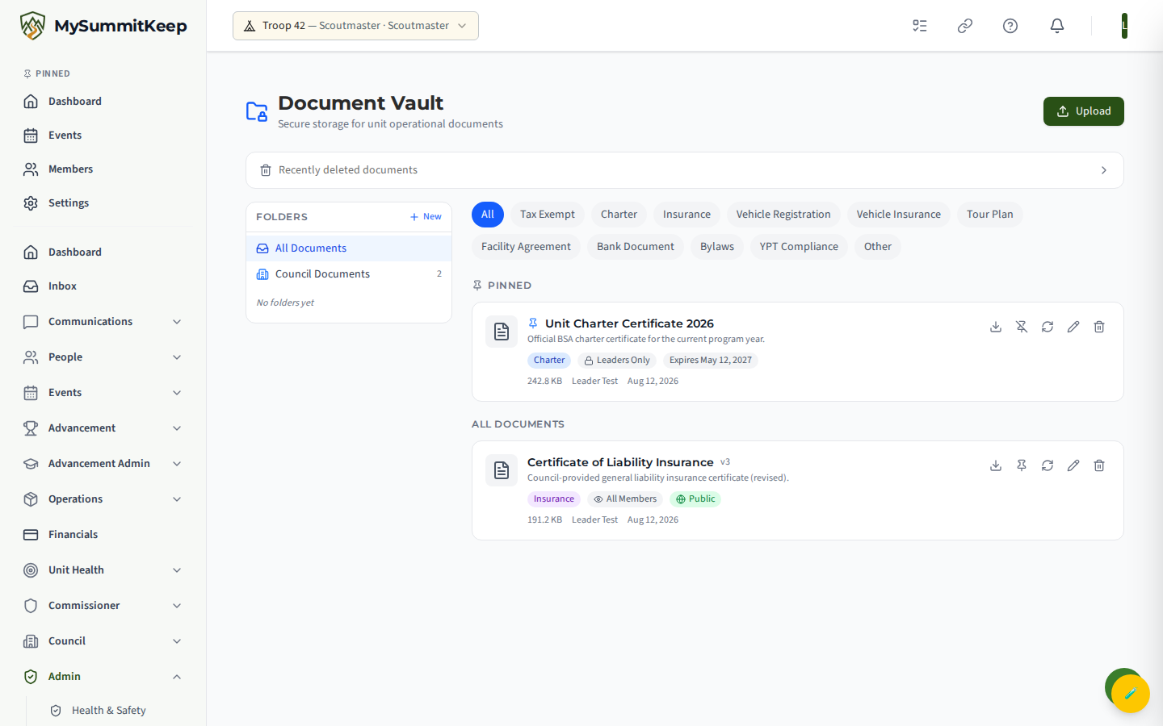Replace version of Certificate of Liability Insurance
The width and height of the screenshot is (1163, 726).
tap(1048, 465)
